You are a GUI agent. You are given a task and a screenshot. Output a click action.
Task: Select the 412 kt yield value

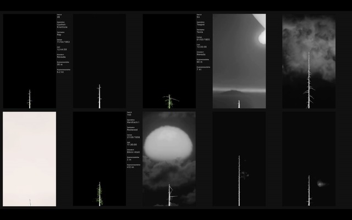pos(130,167)
